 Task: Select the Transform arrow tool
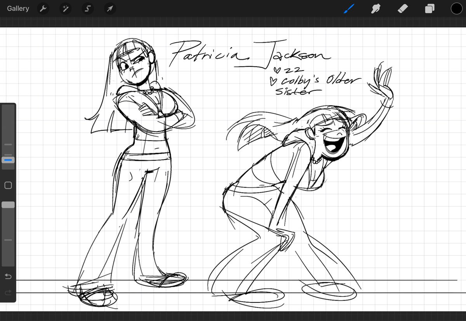pos(110,8)
